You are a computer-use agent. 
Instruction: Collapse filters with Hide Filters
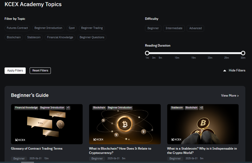(x=234, y=70)
